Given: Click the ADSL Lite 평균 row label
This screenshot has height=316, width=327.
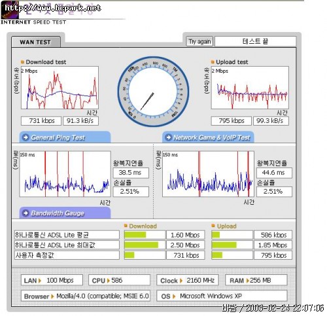Looking at the screenshot, I should tap(67, 235).
